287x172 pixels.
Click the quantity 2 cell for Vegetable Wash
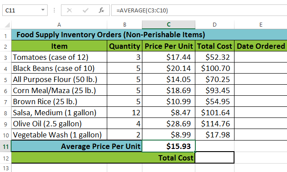click(x=125, y=135)
